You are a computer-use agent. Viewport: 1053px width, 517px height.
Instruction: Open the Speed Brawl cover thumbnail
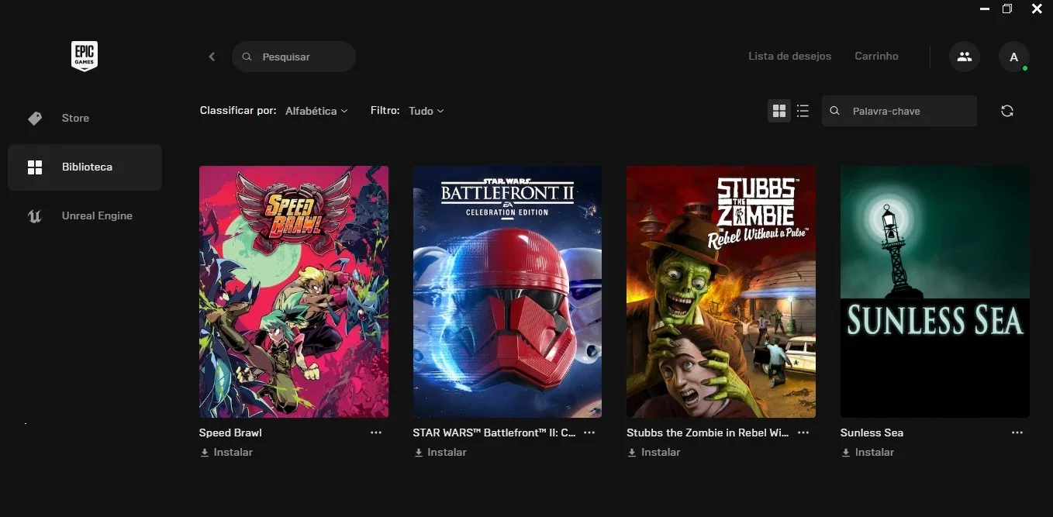(294, 291)
